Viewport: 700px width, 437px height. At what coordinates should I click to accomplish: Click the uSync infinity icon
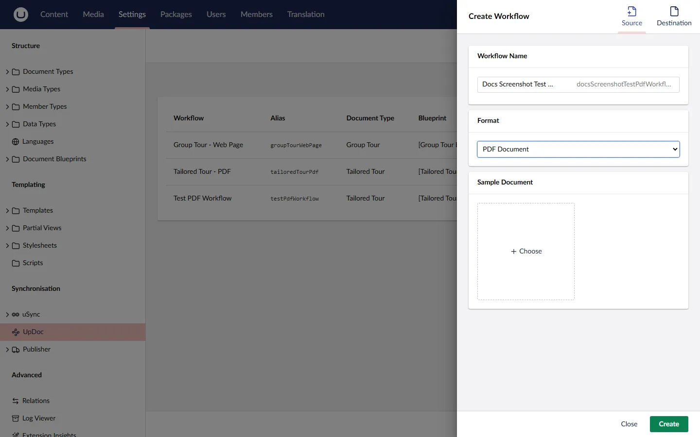pyautogui.click(x=16, y=315)
